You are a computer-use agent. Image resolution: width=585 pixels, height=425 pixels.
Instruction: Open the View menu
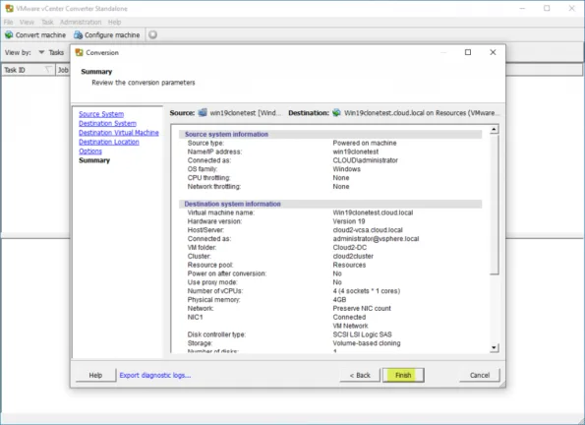[x=27, y=22]
